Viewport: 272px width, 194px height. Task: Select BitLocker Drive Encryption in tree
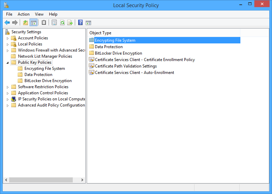48,81
